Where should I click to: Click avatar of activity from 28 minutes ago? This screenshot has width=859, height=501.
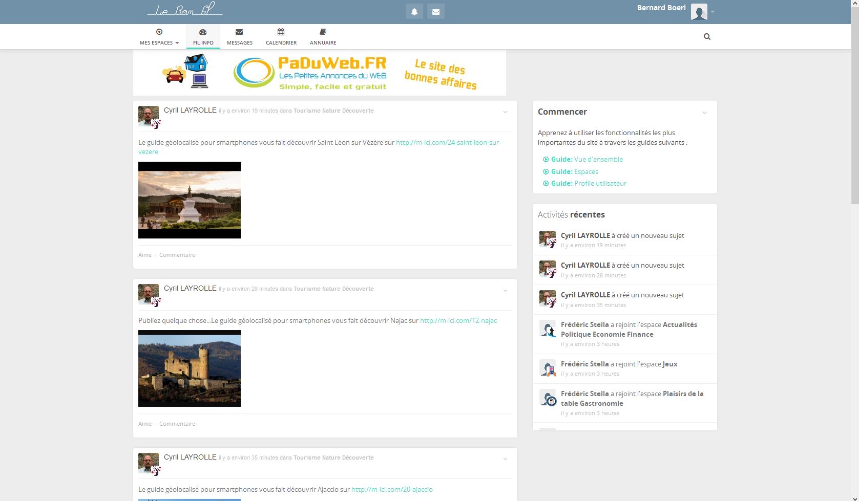coord(548,269)
